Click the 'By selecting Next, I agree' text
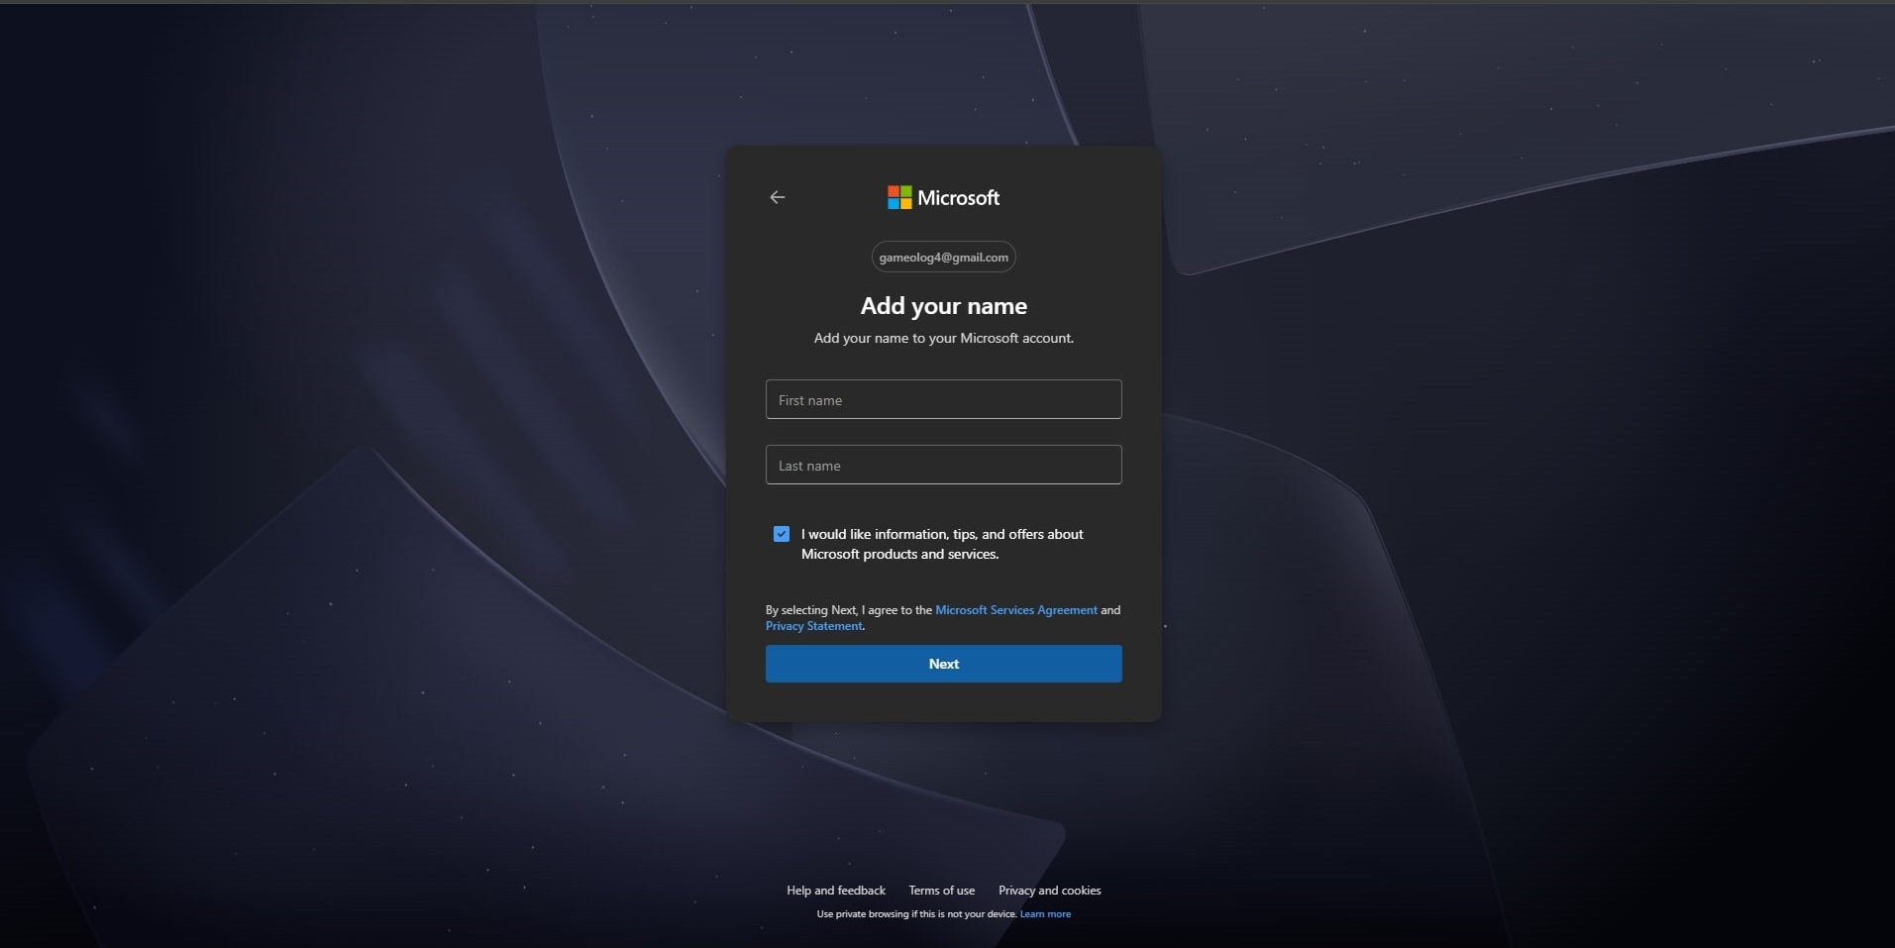1895x948 pixels. [x=848, y=610]
